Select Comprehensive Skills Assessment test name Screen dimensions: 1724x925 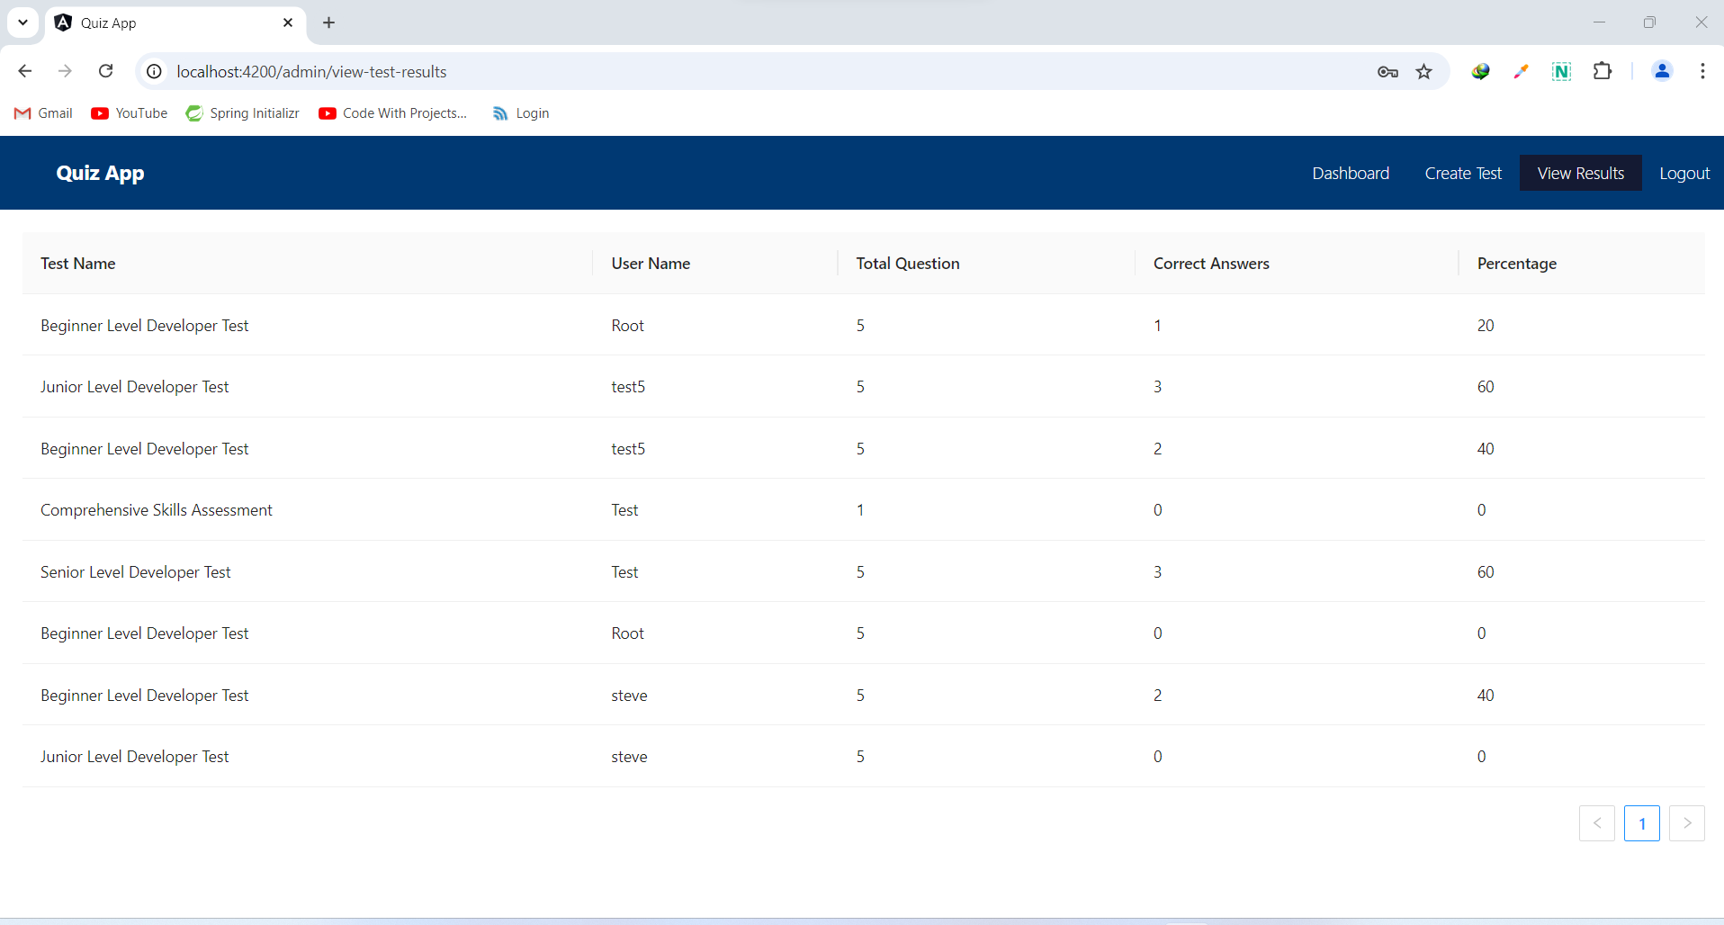(157, 510)
